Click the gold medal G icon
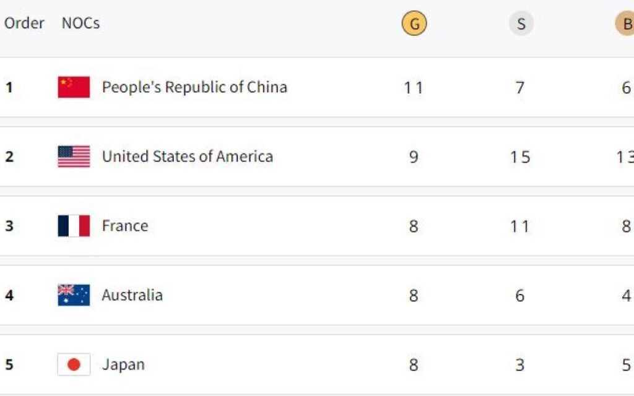 coord(414,24)
